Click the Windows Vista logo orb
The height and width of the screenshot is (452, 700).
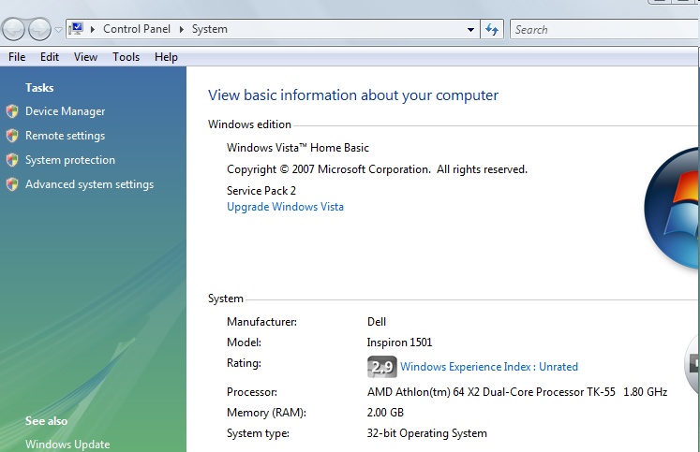click(672, 209)
